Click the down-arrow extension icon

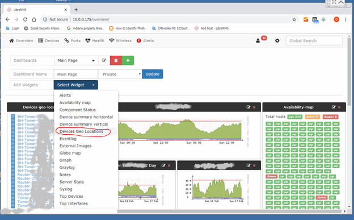click(x=323, y=19)
